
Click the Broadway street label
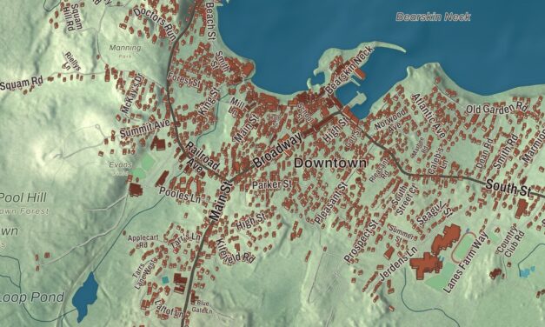[x=277, y=150]
